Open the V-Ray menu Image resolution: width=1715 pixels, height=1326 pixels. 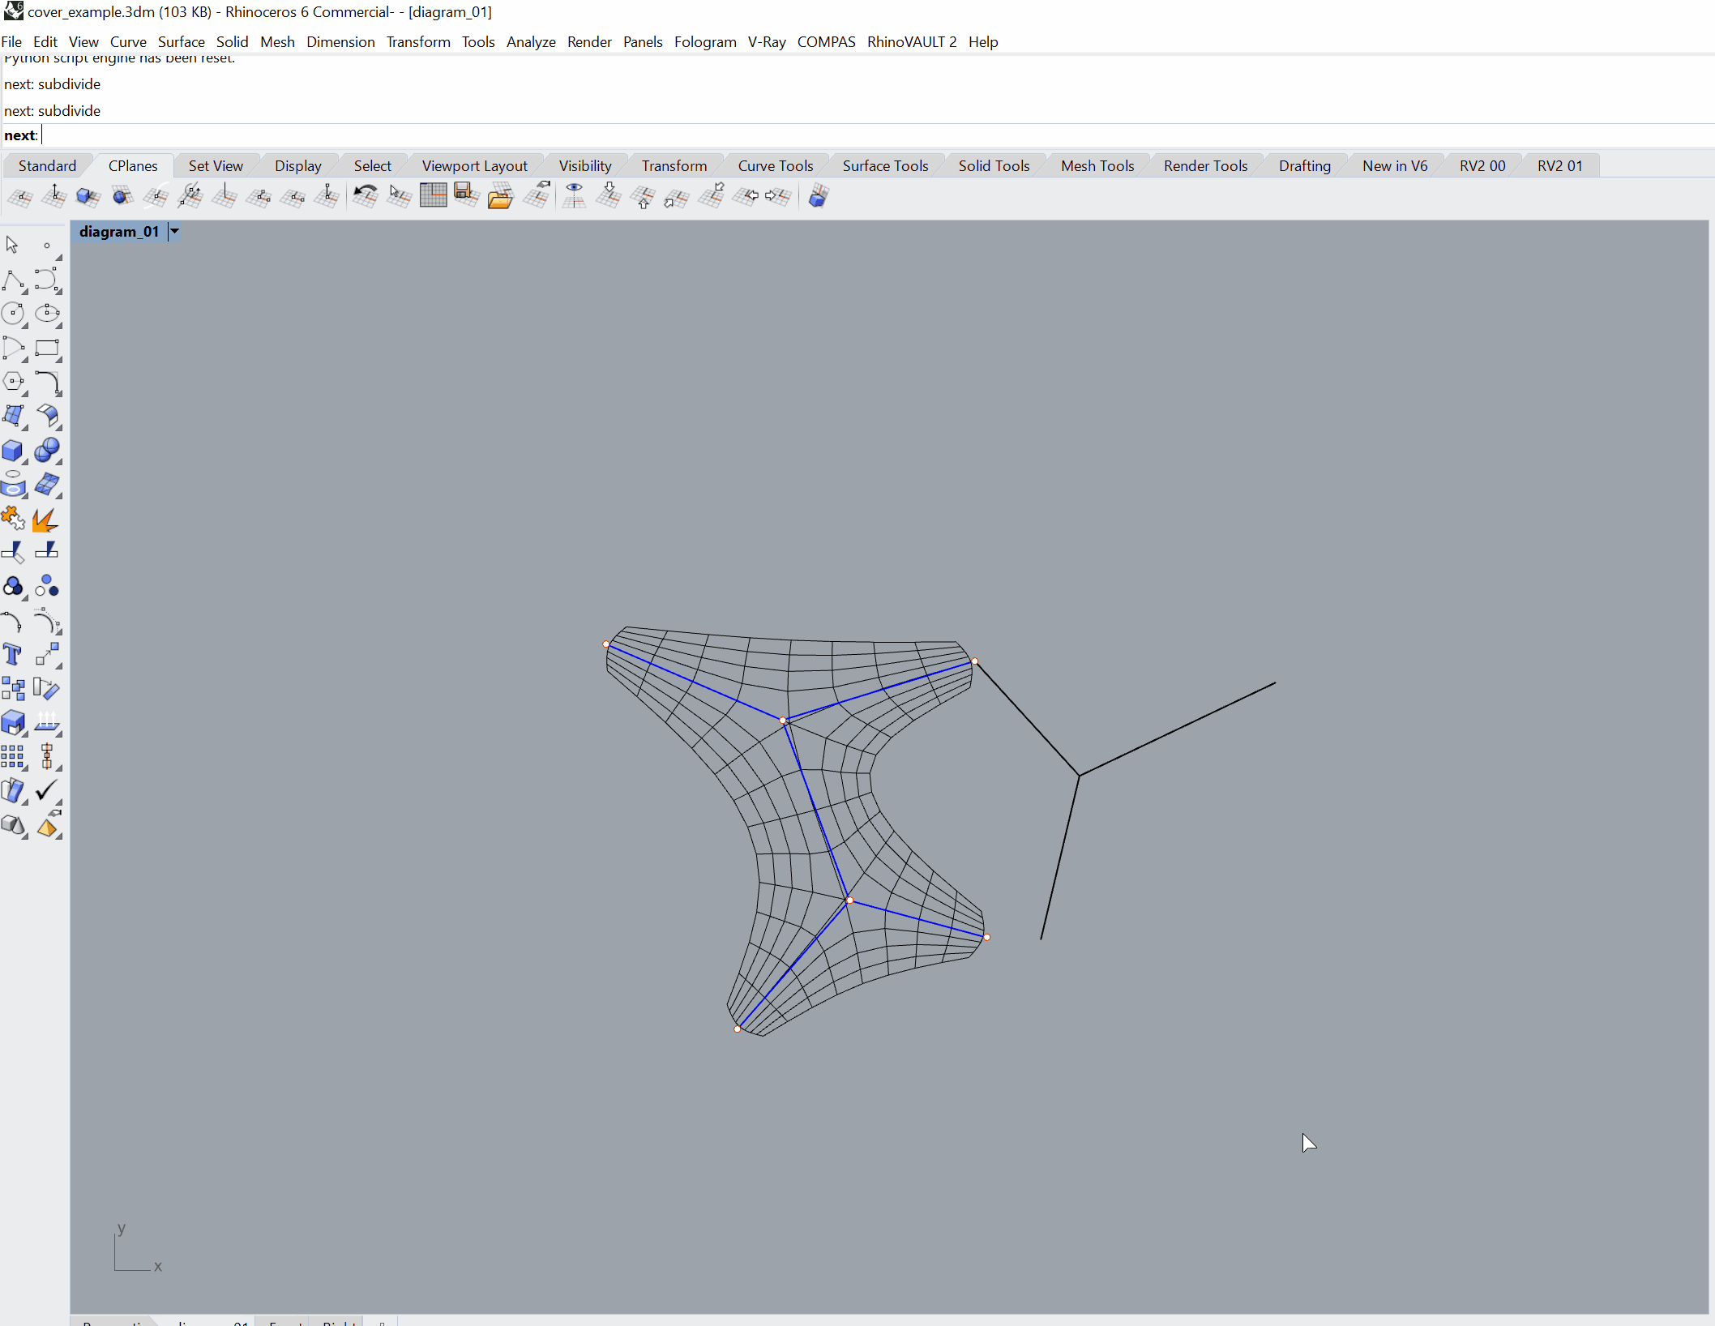pyautogui.click(x=767, y=42)
